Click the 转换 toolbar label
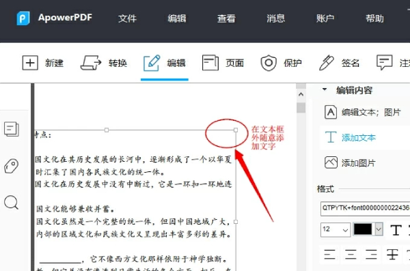This screenshot has height=271, width=410. click(118, 63)
